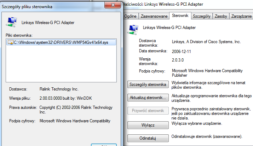Screen dimensions: 253x146
Task: Click driver file certificate icon in list
Action: pyautogui.click(x=11, y=42)
